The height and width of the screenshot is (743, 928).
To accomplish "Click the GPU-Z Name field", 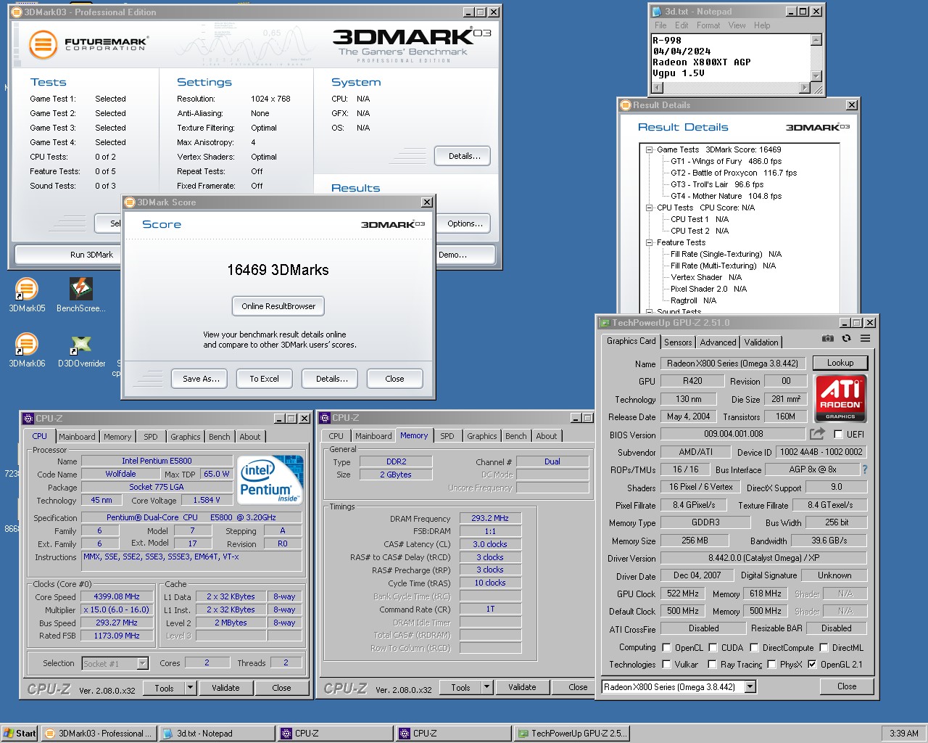I will pyautogui.click(x=732, y=364).
